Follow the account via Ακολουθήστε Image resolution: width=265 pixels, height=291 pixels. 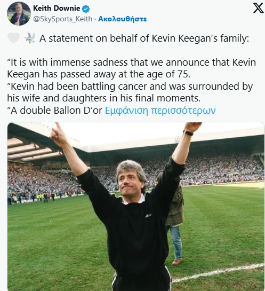pyautogui.click(x=122, y=19)
